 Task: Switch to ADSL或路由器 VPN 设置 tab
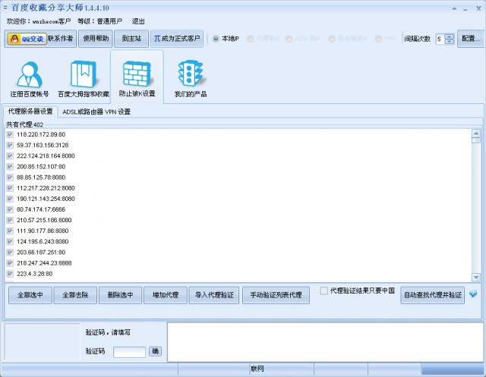(x=96, y=112)
